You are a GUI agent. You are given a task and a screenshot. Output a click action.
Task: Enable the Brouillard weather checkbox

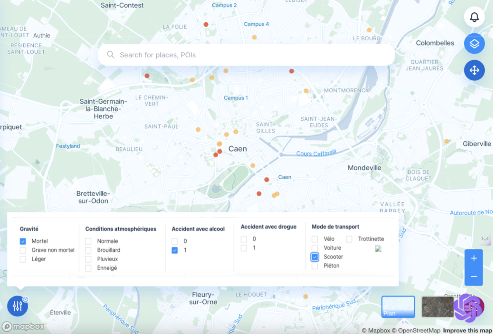[88, 250]
